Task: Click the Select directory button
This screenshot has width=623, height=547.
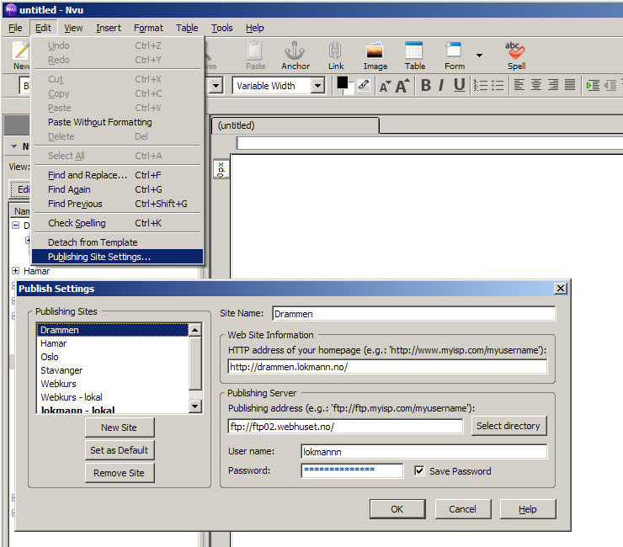Action: click(508, 426)
